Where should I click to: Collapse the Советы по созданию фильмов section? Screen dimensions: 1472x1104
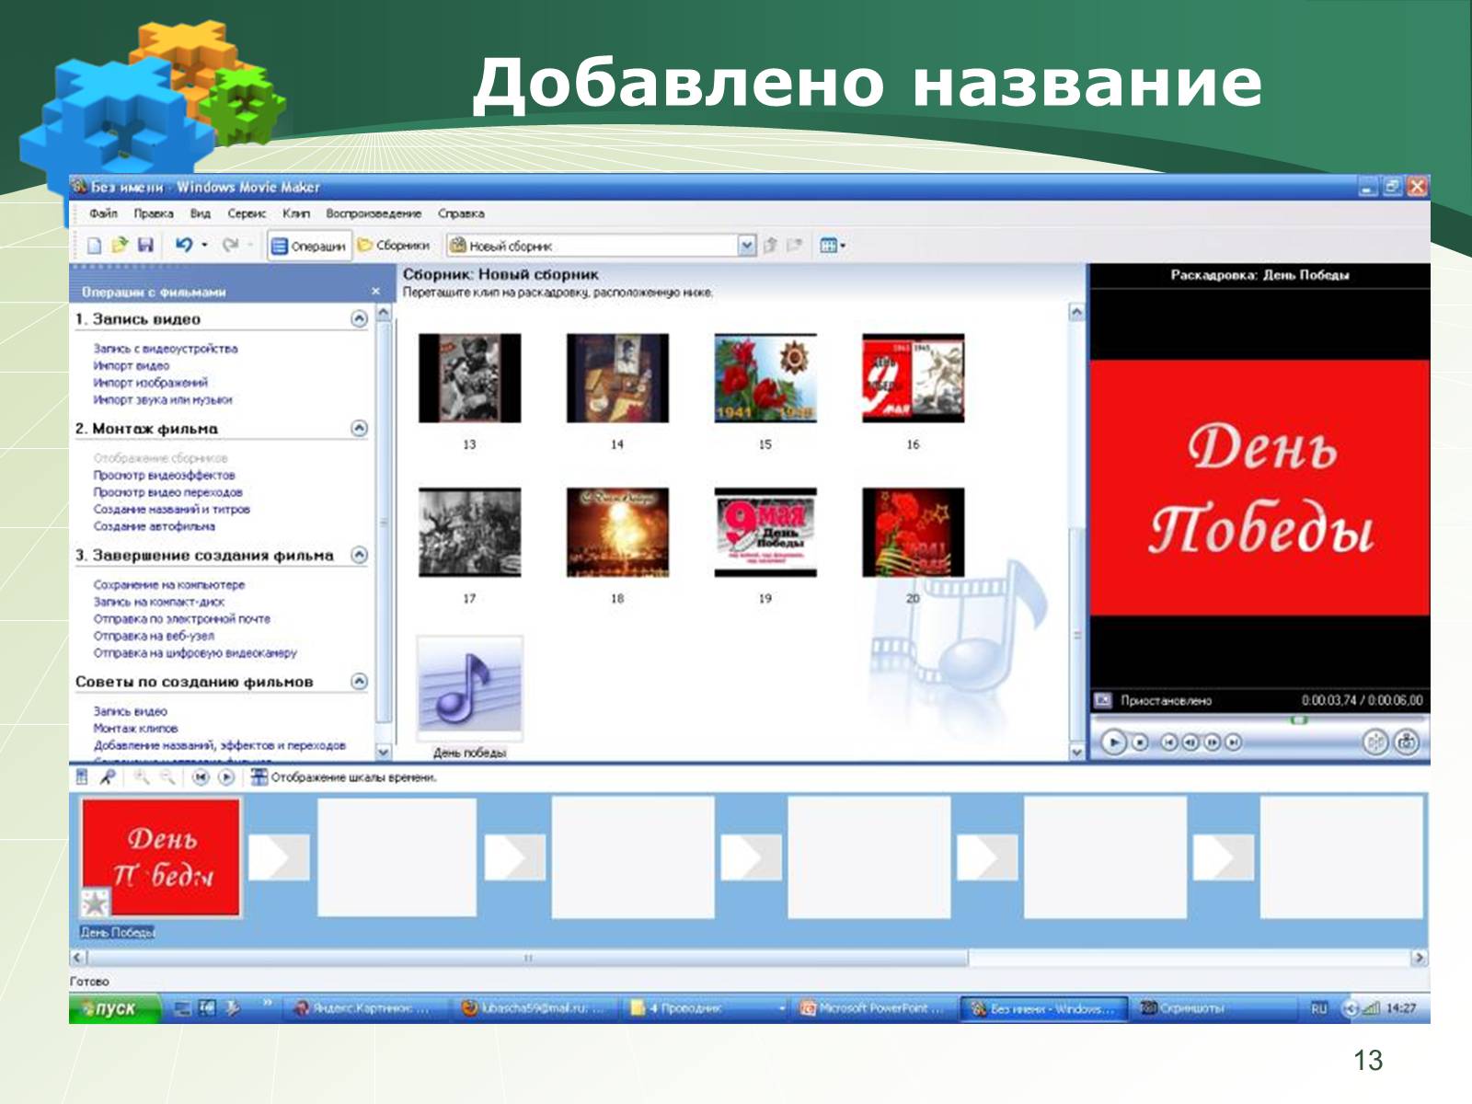coord(359,681)
